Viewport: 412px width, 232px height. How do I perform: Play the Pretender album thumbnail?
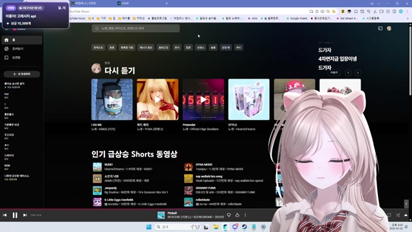click(x=203, y=99)
